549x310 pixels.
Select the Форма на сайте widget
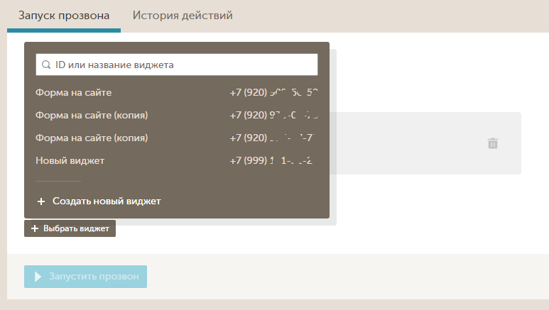74,93
